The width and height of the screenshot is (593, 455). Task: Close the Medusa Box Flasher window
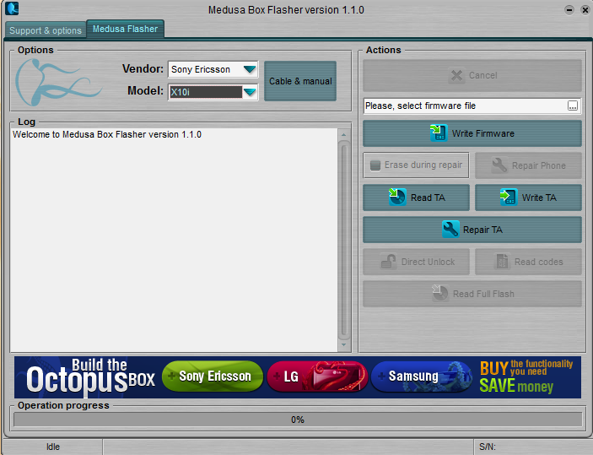[585, 10]
